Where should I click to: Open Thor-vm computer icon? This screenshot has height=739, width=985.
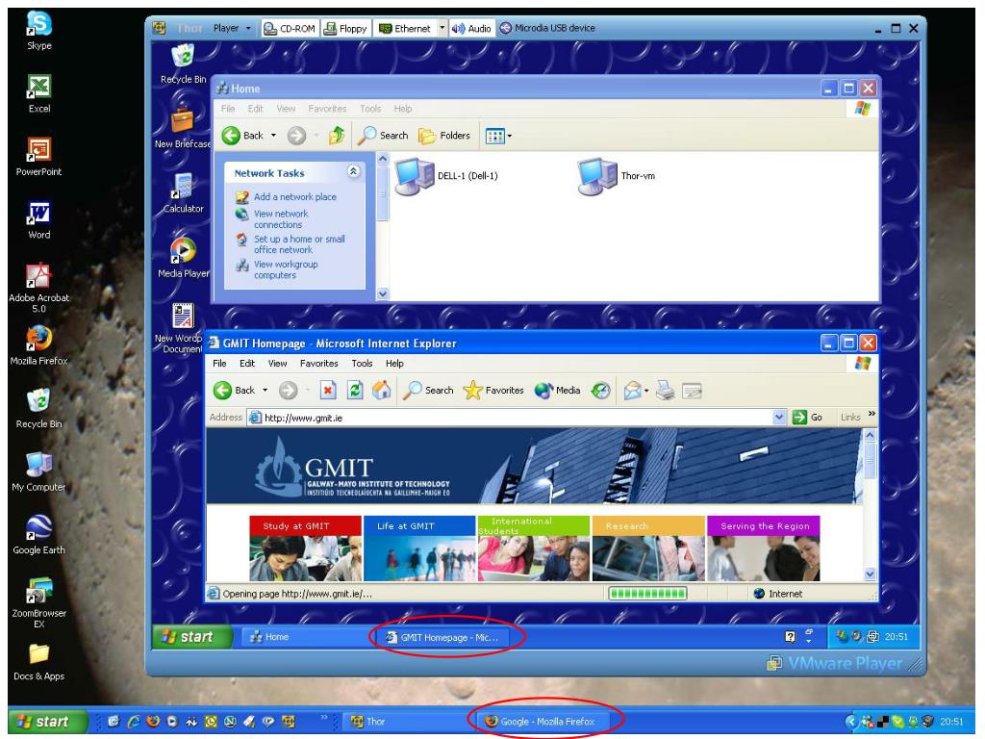(x=617, y=176)
